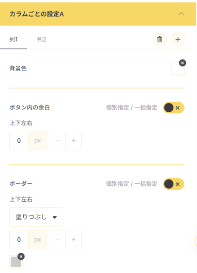Decrease ボーダー width with minus stepper

pyautogui.click(x=58, y=240)
